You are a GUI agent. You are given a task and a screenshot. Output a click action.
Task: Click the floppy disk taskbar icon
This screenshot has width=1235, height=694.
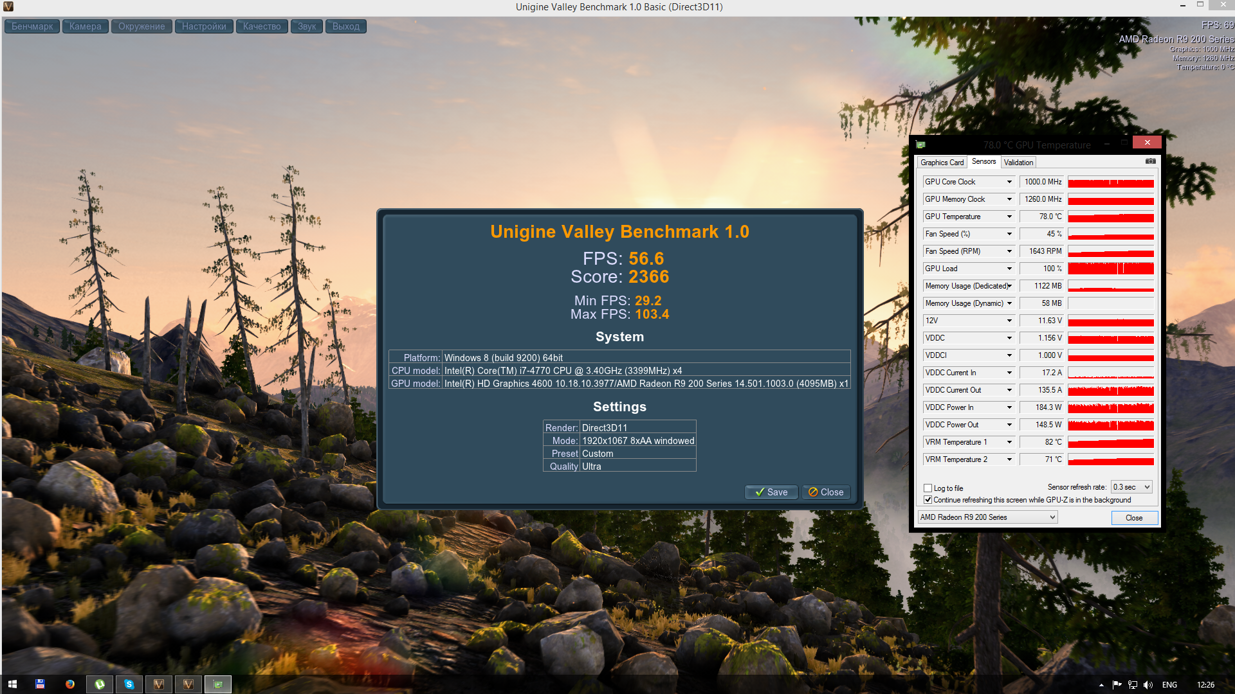(40, 684)
